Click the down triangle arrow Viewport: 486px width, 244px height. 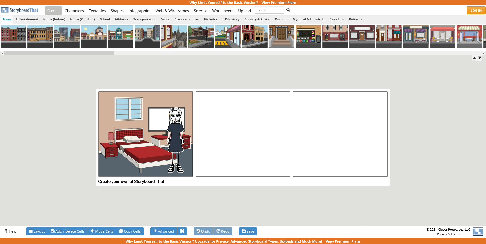click(480, 58)
